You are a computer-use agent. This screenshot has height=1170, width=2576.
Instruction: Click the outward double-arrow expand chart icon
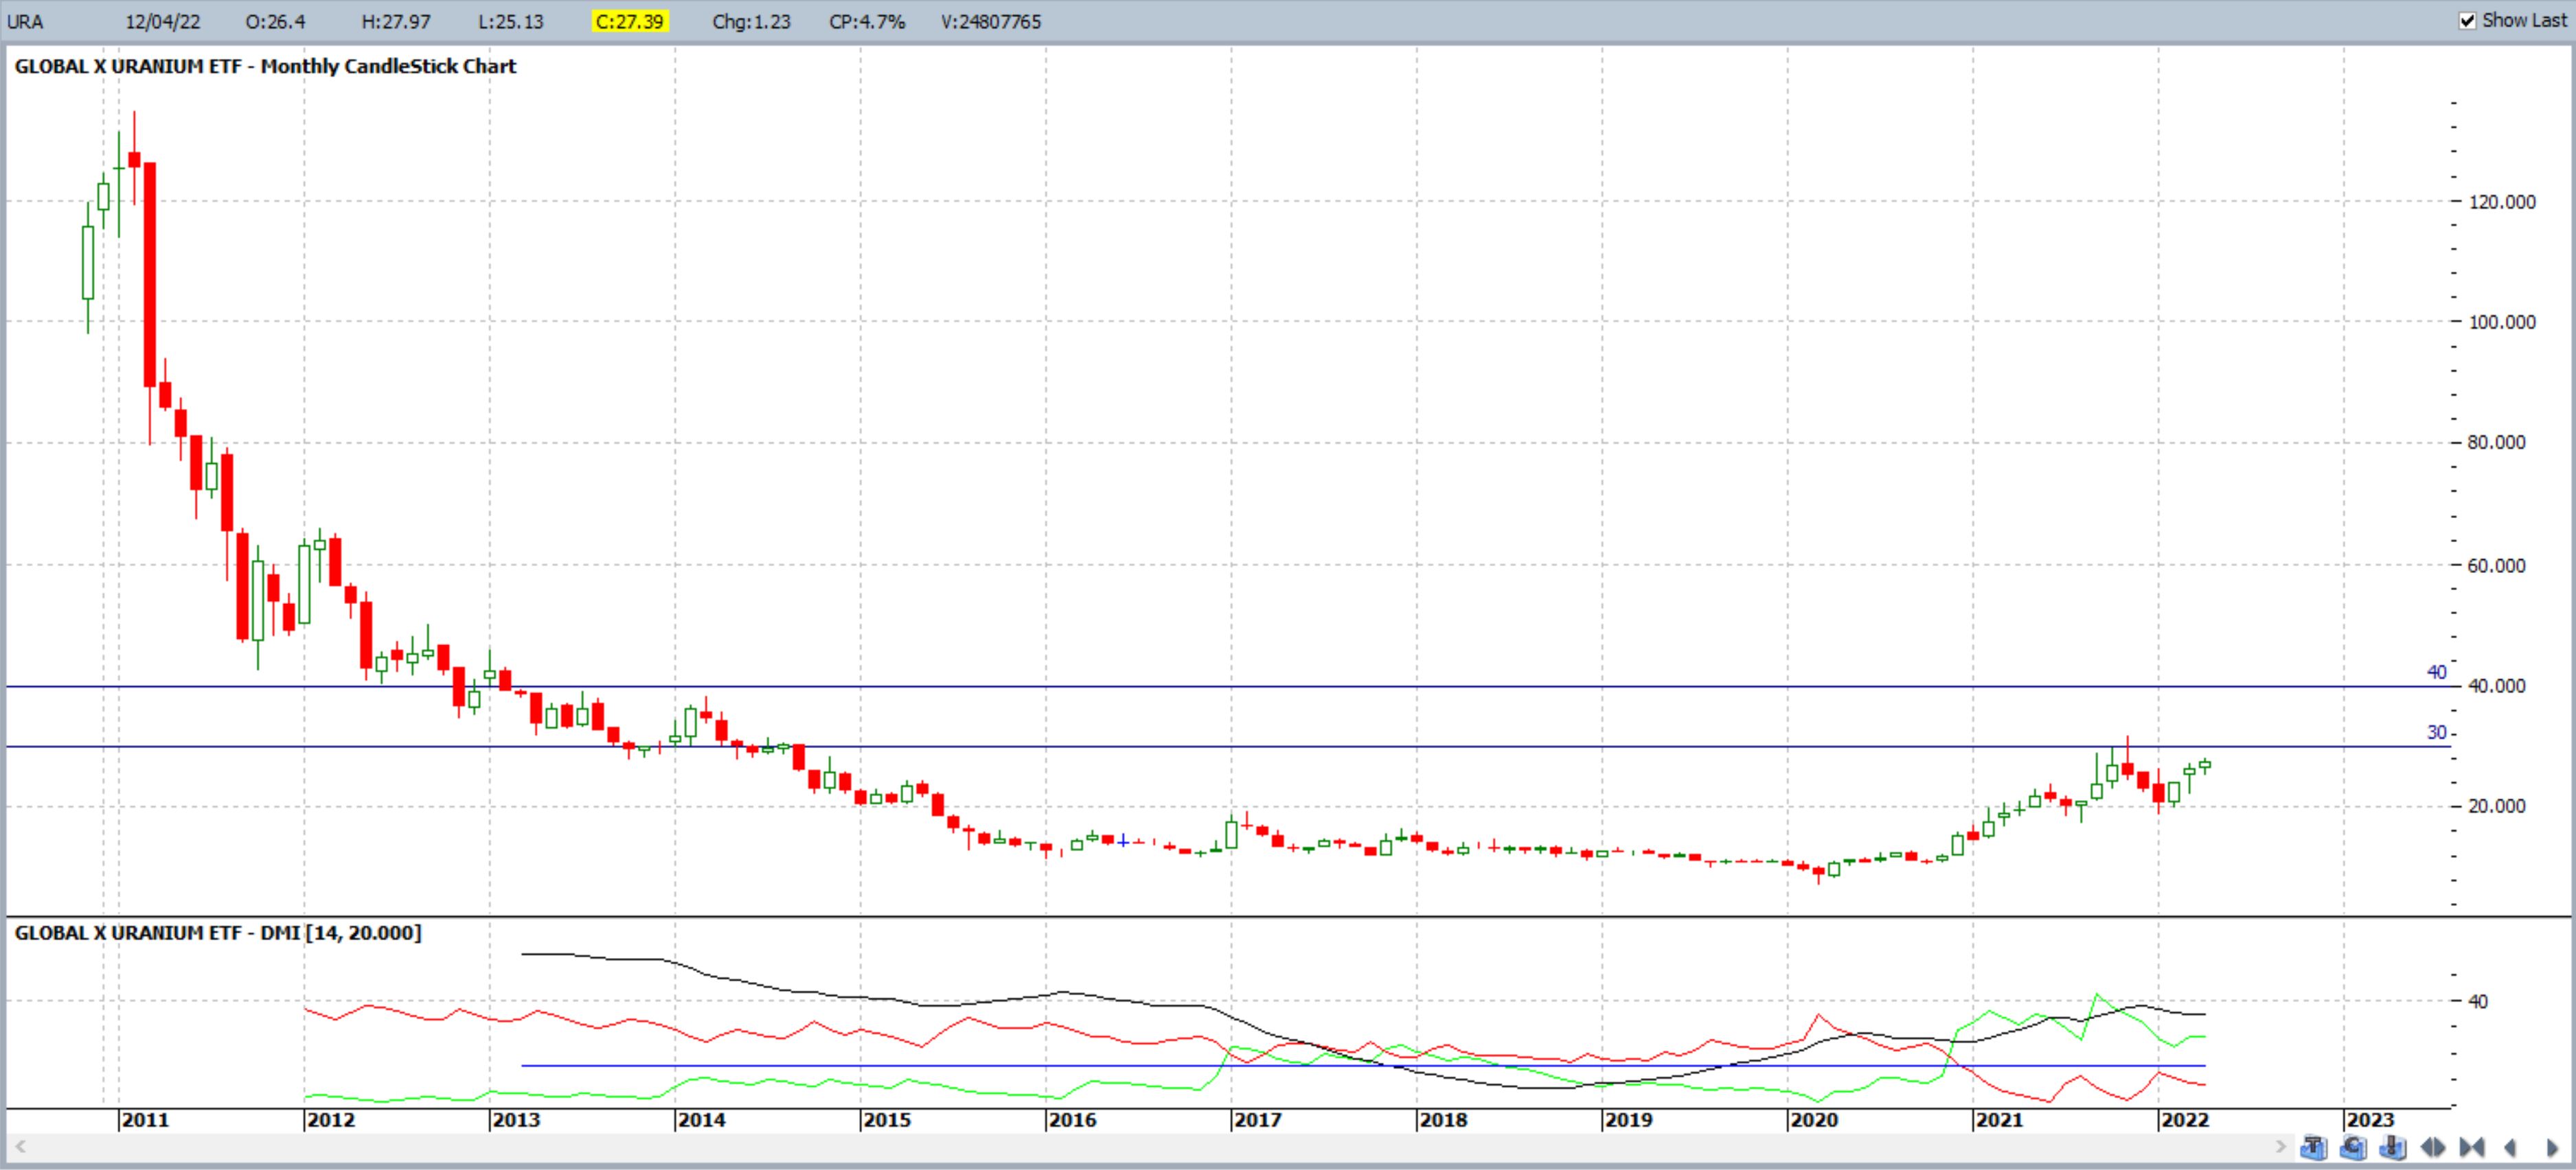coord(2433,1148)
